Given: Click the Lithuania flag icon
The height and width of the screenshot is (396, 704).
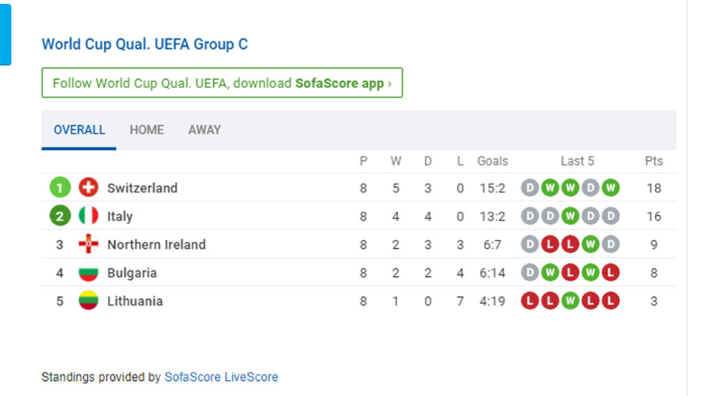Looking at the screenshot, I should 89,300.
